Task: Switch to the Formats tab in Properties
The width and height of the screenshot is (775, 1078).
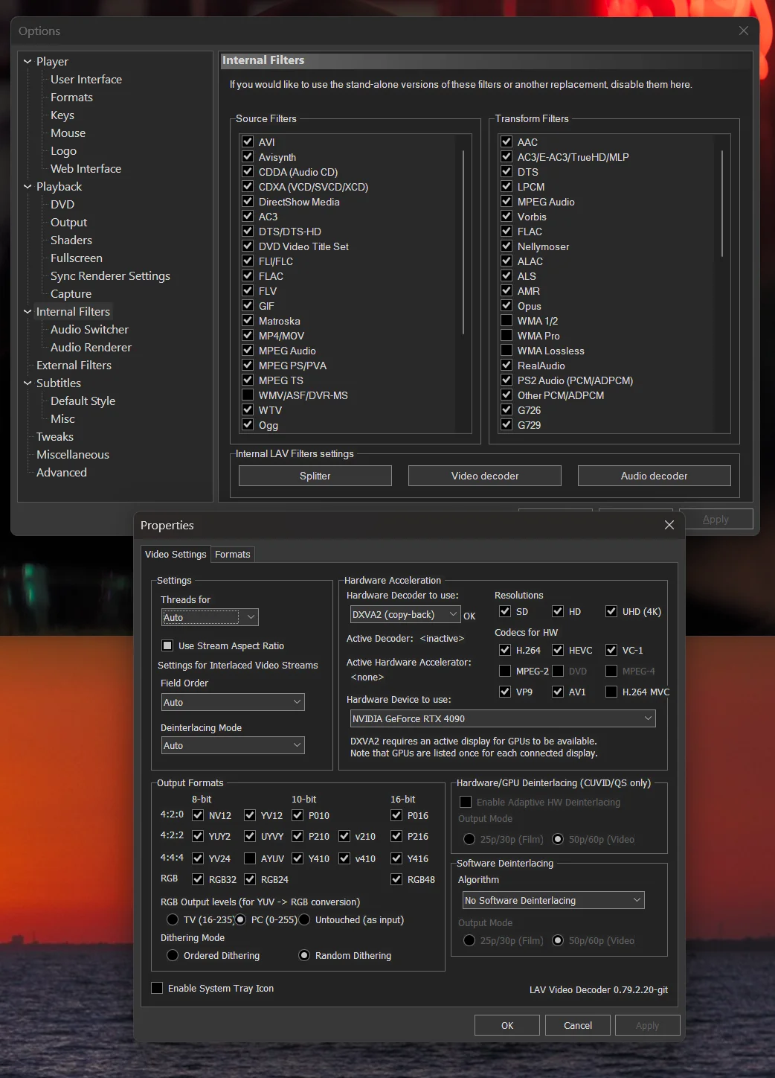Action: click(233, 554)
